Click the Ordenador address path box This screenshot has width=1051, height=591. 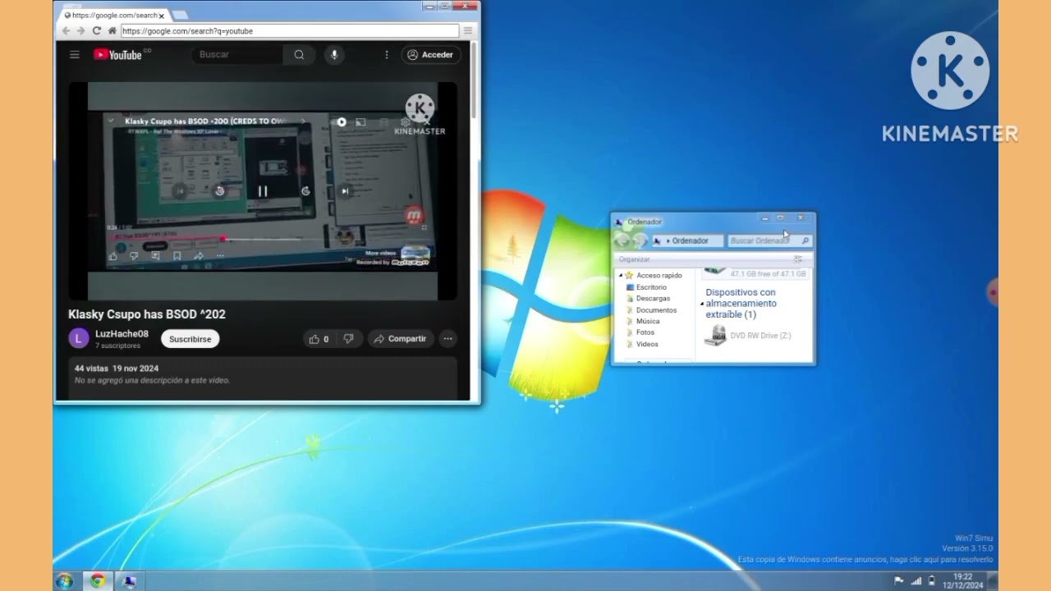tap(688, 241)
